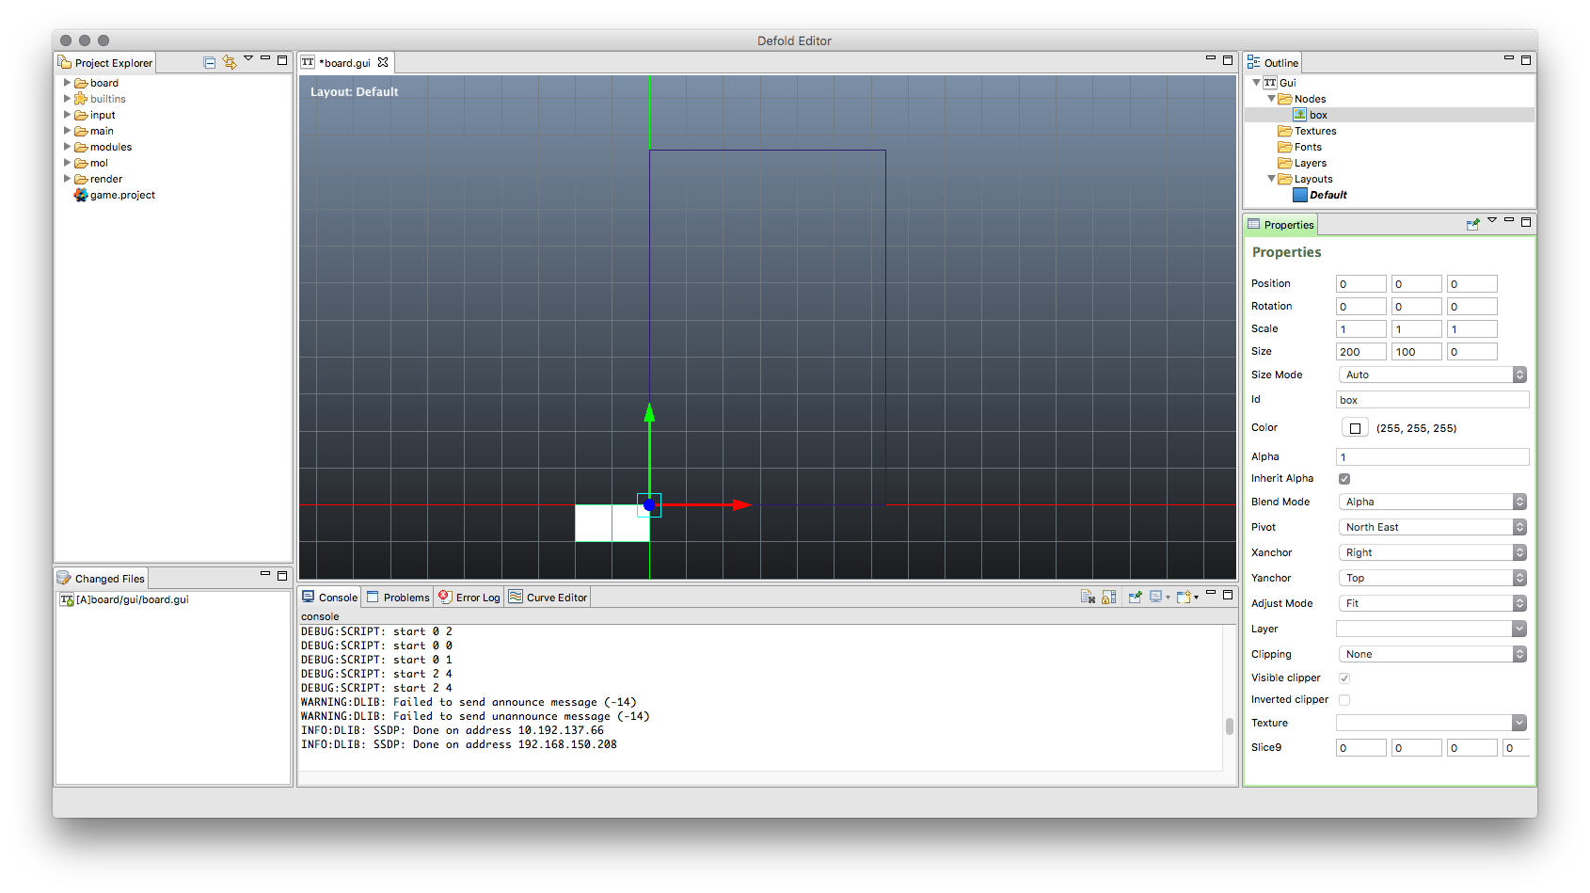The width and height of the screenshot is (1590, 893).
Task: Open Display Selected Console dropdown arrow
Action: 1168,598
